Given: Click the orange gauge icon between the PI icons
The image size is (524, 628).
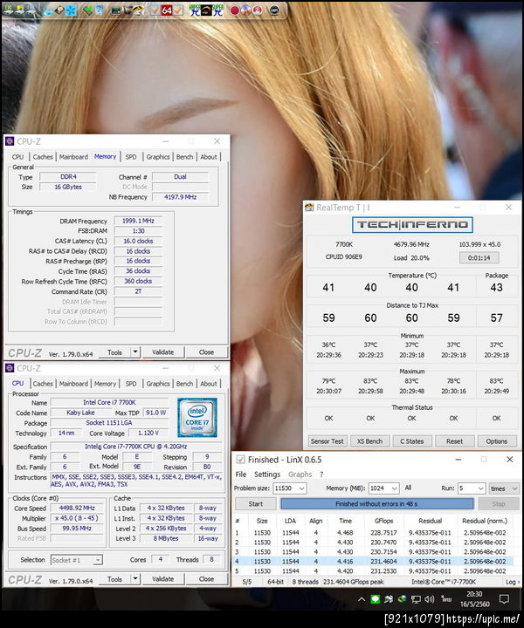Looking at the screenshot, I should point(206,10).
